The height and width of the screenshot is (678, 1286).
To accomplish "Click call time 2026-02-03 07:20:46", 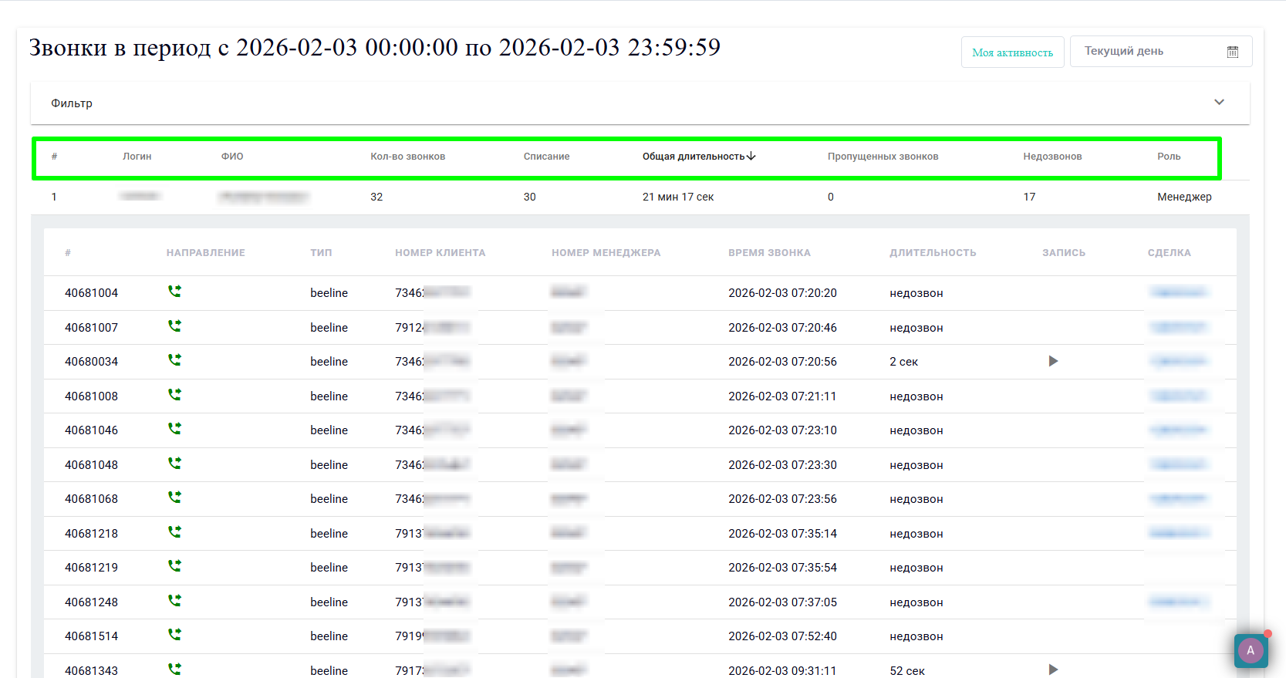I will tap(782, 328).
